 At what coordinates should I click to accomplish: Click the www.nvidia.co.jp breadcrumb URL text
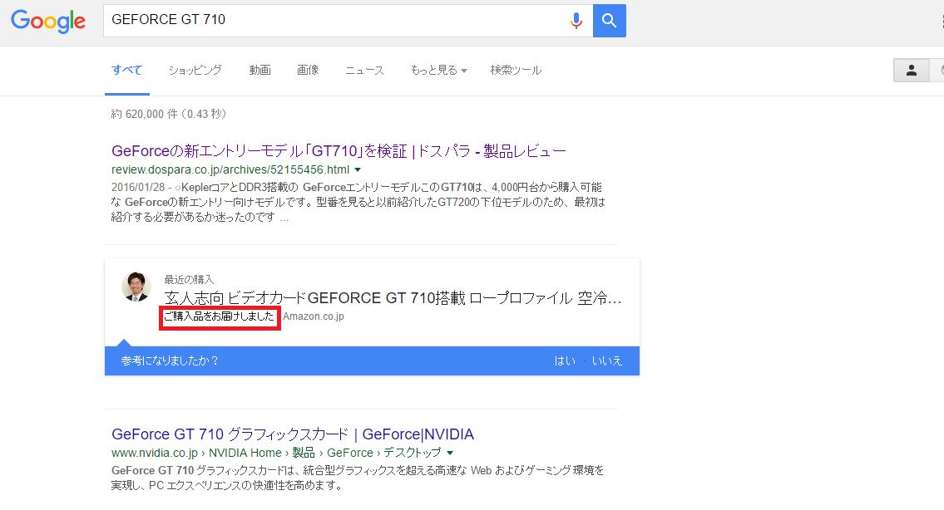point(276,453)
